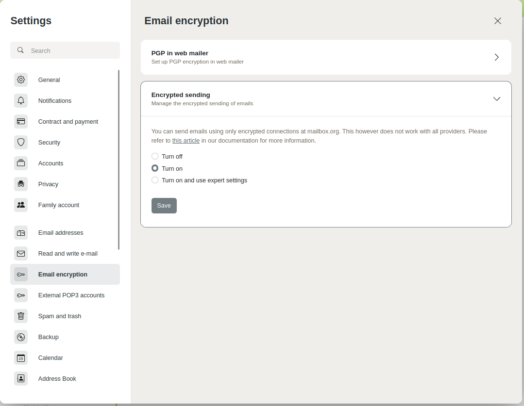Click the Privacy incognito icon

[x=21, y=184]
